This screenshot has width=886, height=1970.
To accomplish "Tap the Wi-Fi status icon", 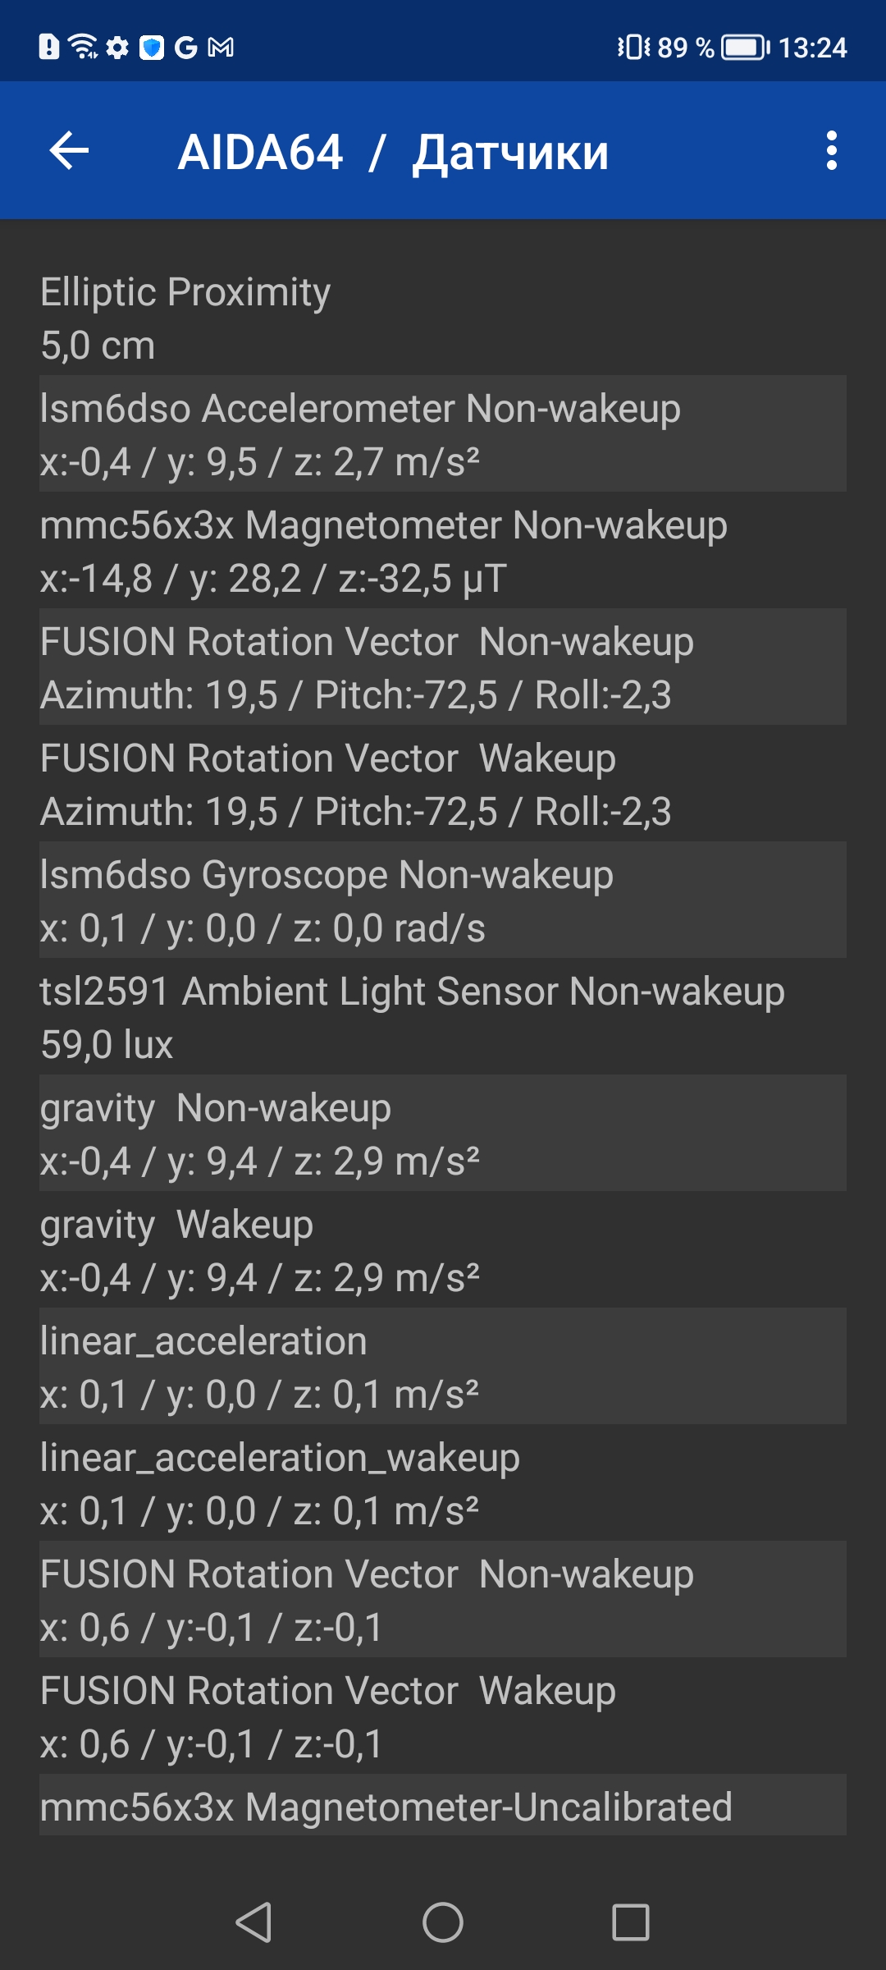I will tap(84, 48).
